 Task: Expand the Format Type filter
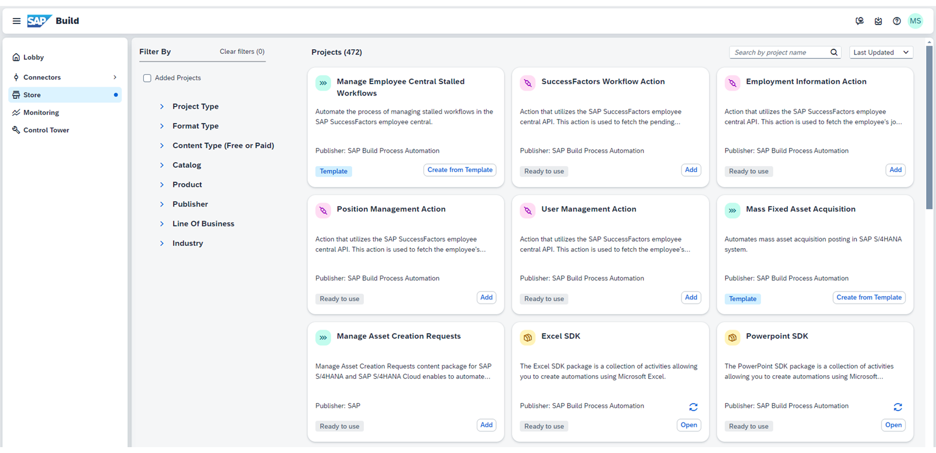[162, 126]
